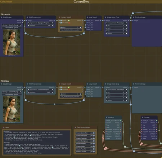Select the Redraw group label
162x158 pixels.
(5, 81)
